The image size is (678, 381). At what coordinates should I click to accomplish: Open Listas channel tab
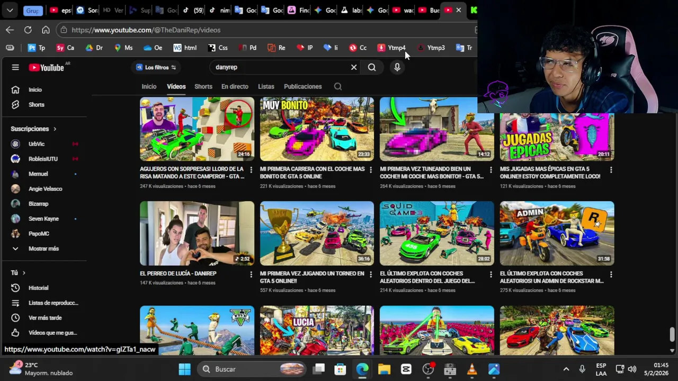266,86
